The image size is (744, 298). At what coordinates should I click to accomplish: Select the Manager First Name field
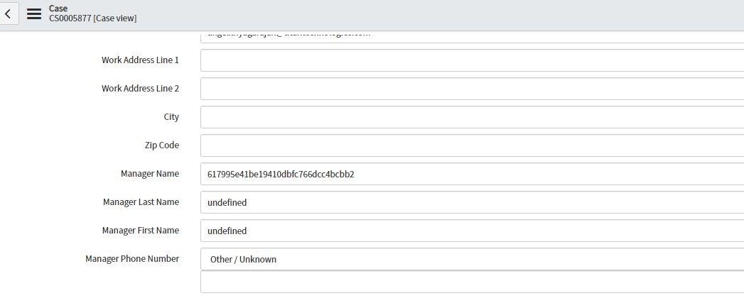click(472, 231)
